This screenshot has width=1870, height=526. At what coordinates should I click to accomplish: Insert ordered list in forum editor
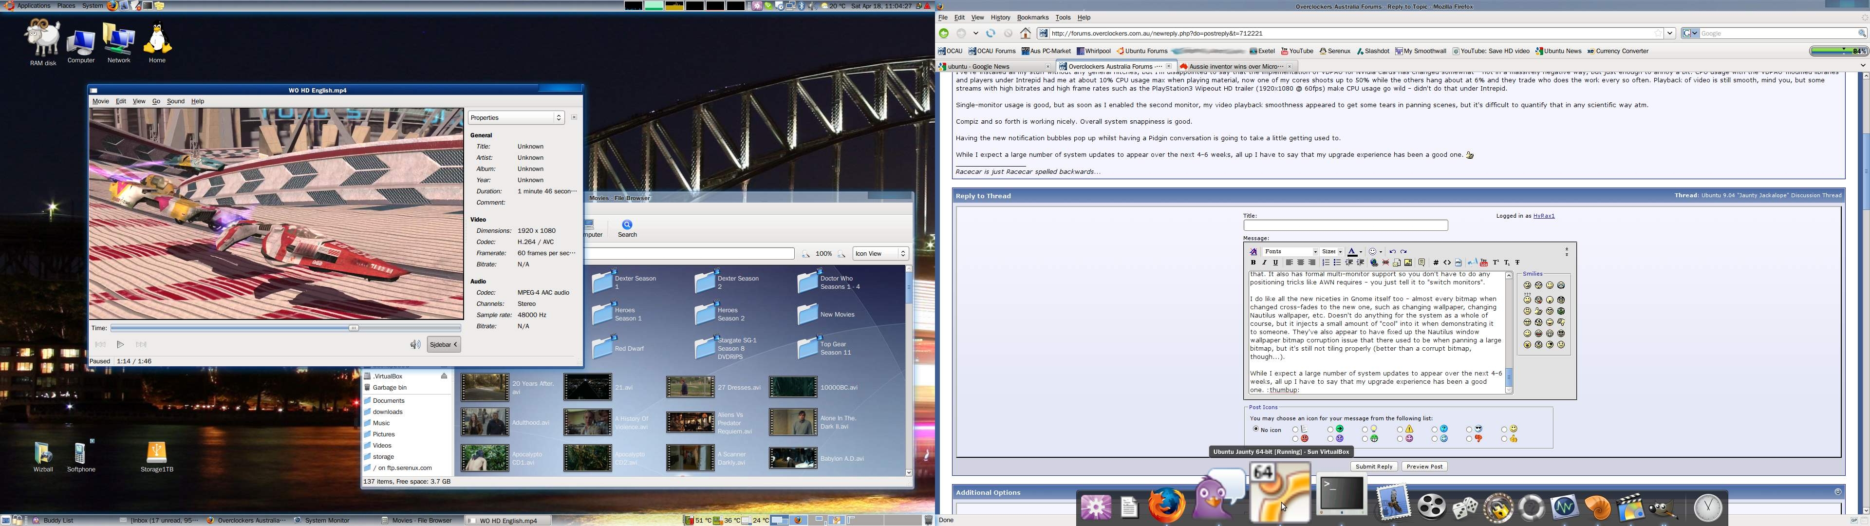click(x=1326, y=263)
